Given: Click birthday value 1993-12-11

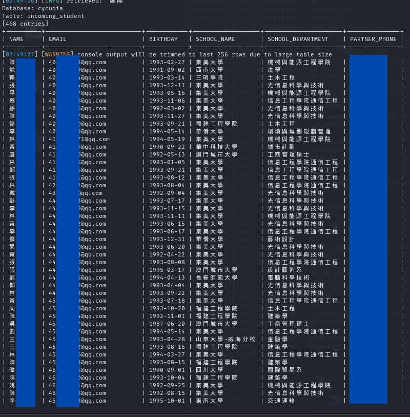Looking at the screenshot, I should [167, 85].
